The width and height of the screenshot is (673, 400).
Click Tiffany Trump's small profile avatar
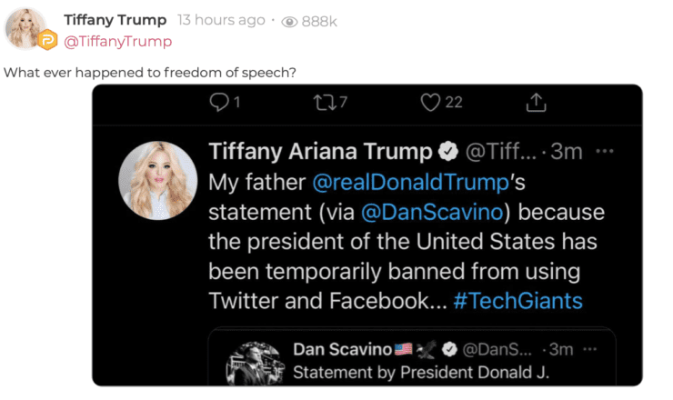(x=28, y=29)
